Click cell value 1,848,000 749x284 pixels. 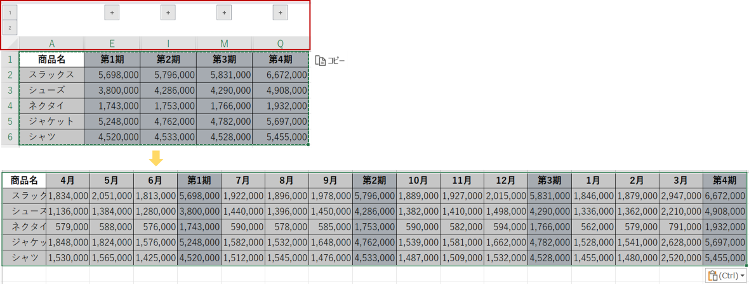coord(68,243)
